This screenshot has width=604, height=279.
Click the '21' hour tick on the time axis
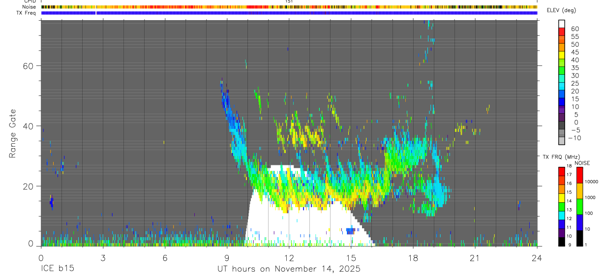pos(475,257)
